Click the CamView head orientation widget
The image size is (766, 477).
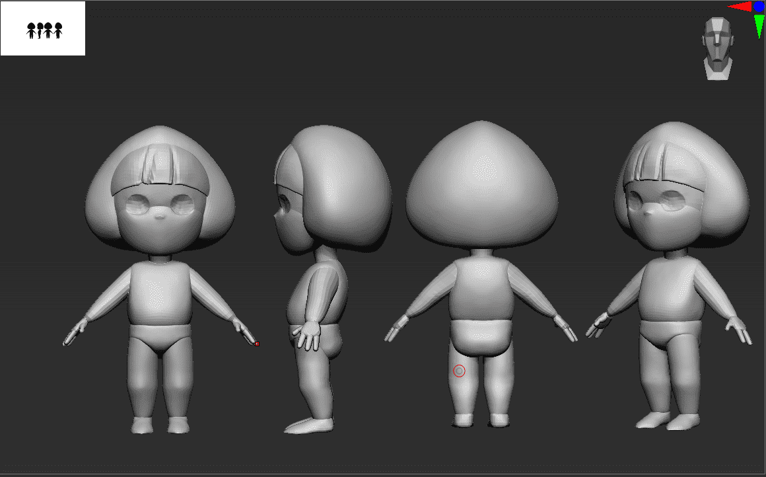tap(716, 49)
